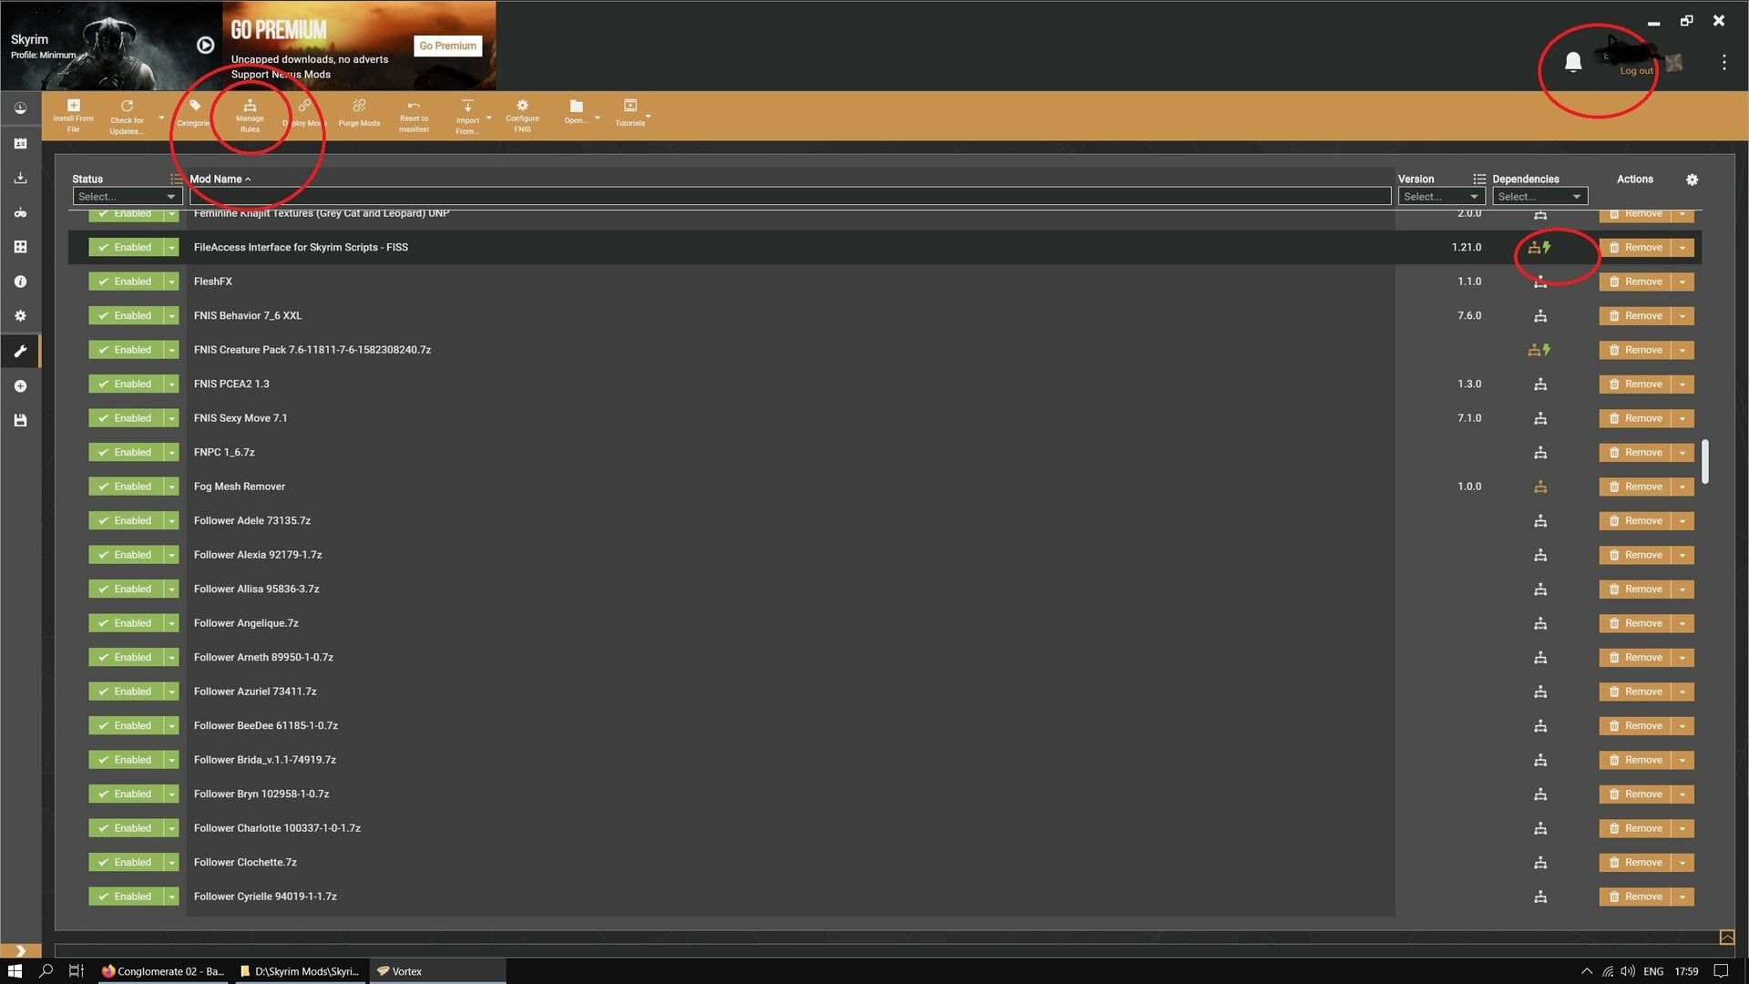
Task: Toggle Enabled status for FNIS Sexy Move 7.1
Action: (x=126, y=418)
